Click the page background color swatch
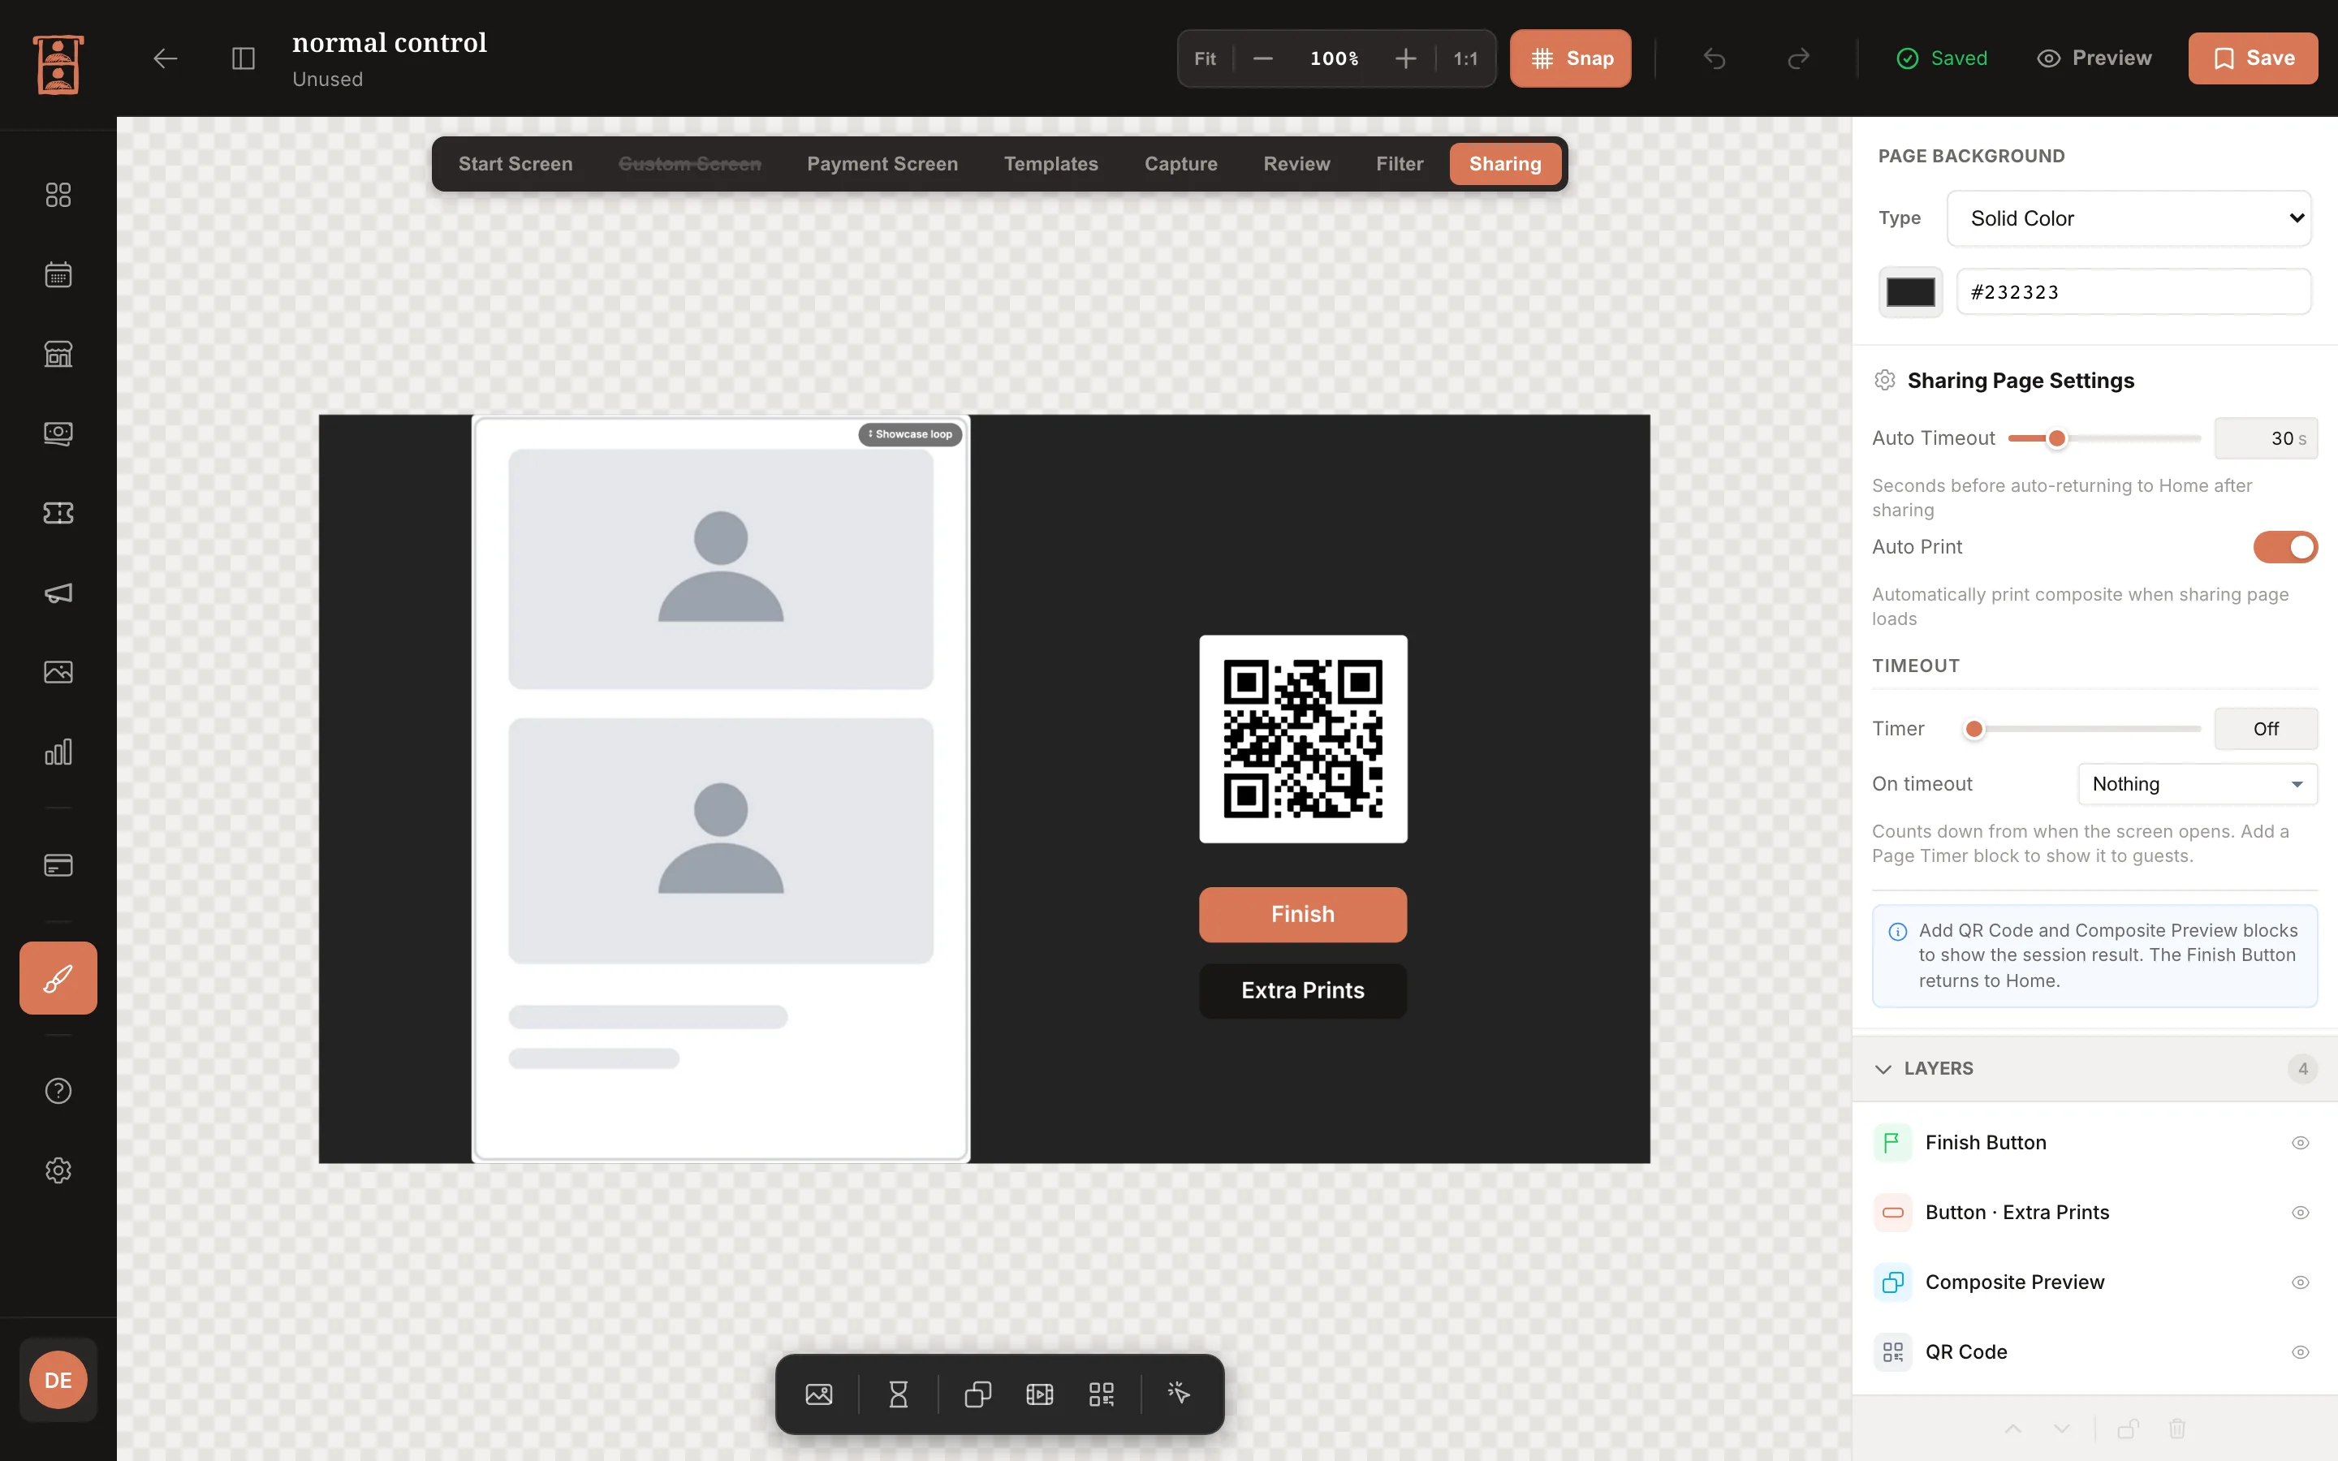Screen dimensions: 2338x1461 coord(1910,292)
